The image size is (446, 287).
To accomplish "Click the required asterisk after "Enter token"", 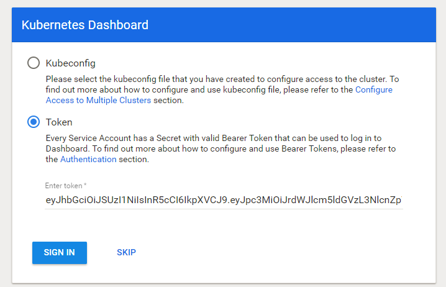I will (x=85, y=186).
